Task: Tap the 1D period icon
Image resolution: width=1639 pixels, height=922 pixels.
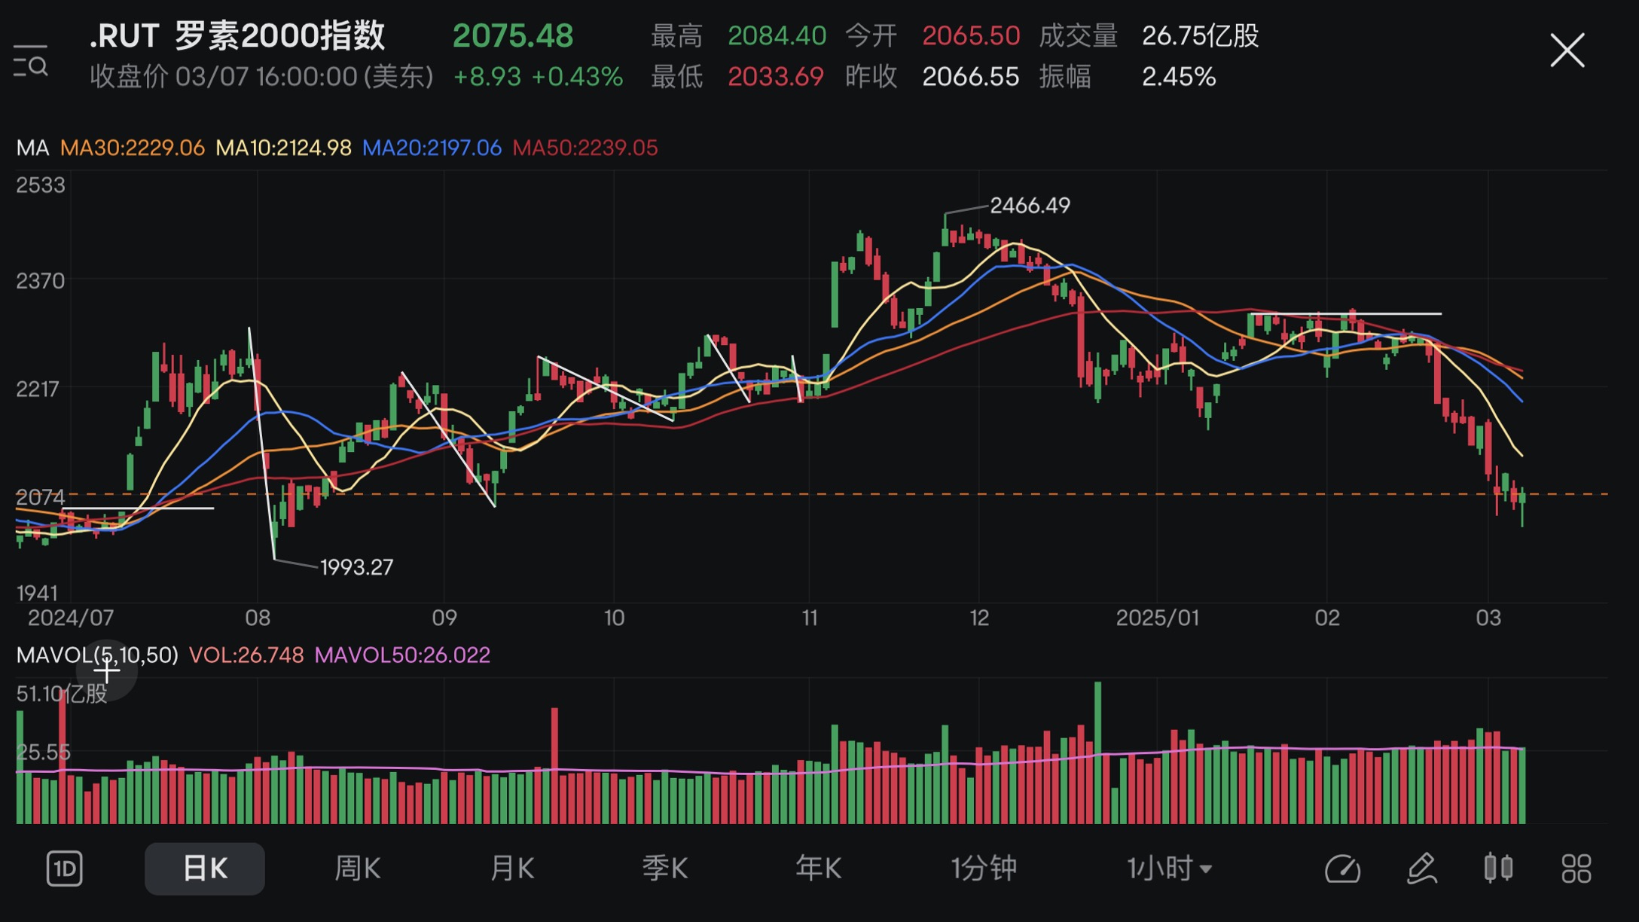Action: [65, 869]
